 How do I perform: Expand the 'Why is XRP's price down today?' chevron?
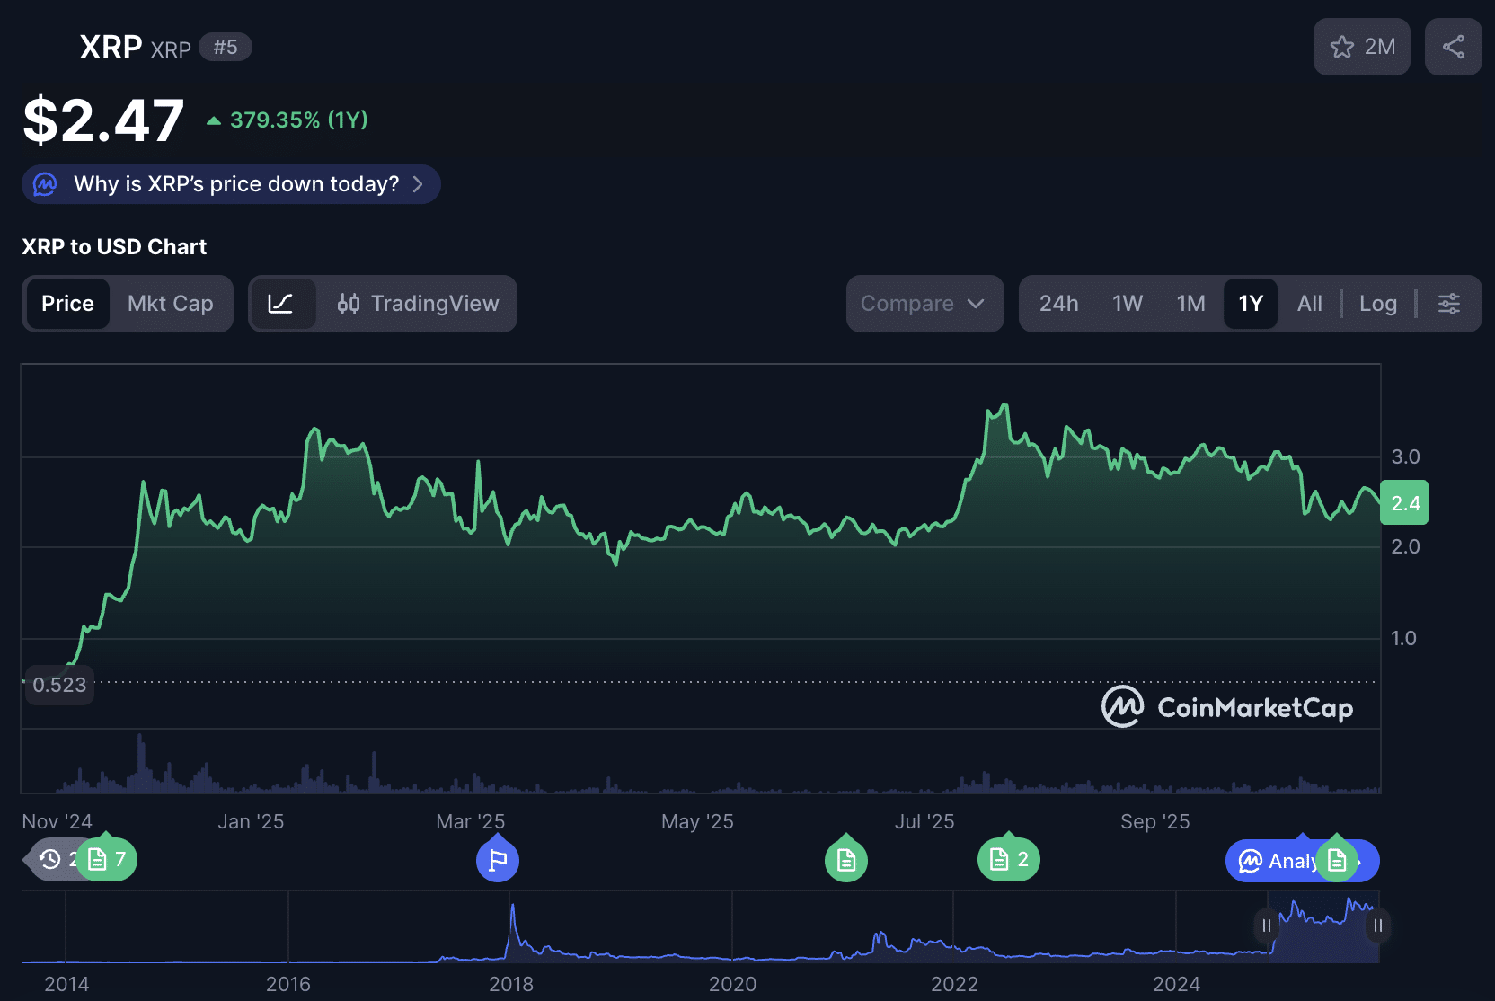(418, 184)
